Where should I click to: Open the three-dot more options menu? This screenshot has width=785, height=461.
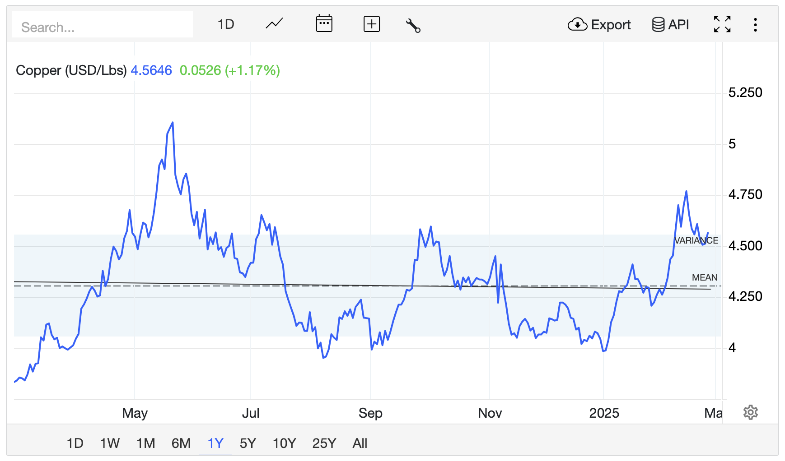pos(755,24)
